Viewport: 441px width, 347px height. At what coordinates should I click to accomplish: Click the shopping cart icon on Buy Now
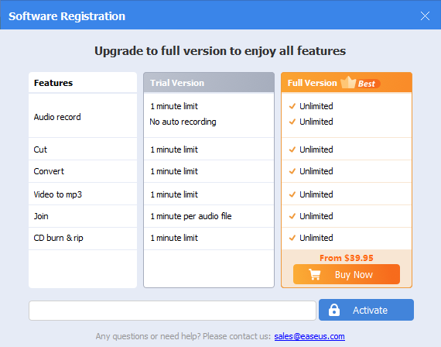click(315, 274)
